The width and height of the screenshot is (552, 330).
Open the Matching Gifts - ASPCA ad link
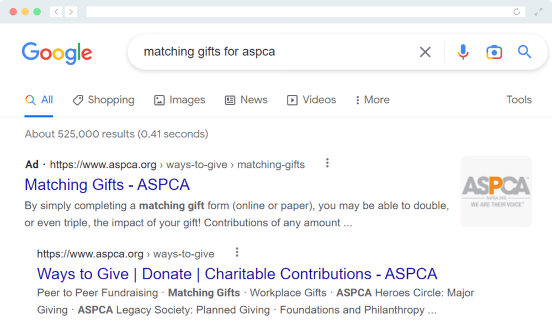[107, 184]
